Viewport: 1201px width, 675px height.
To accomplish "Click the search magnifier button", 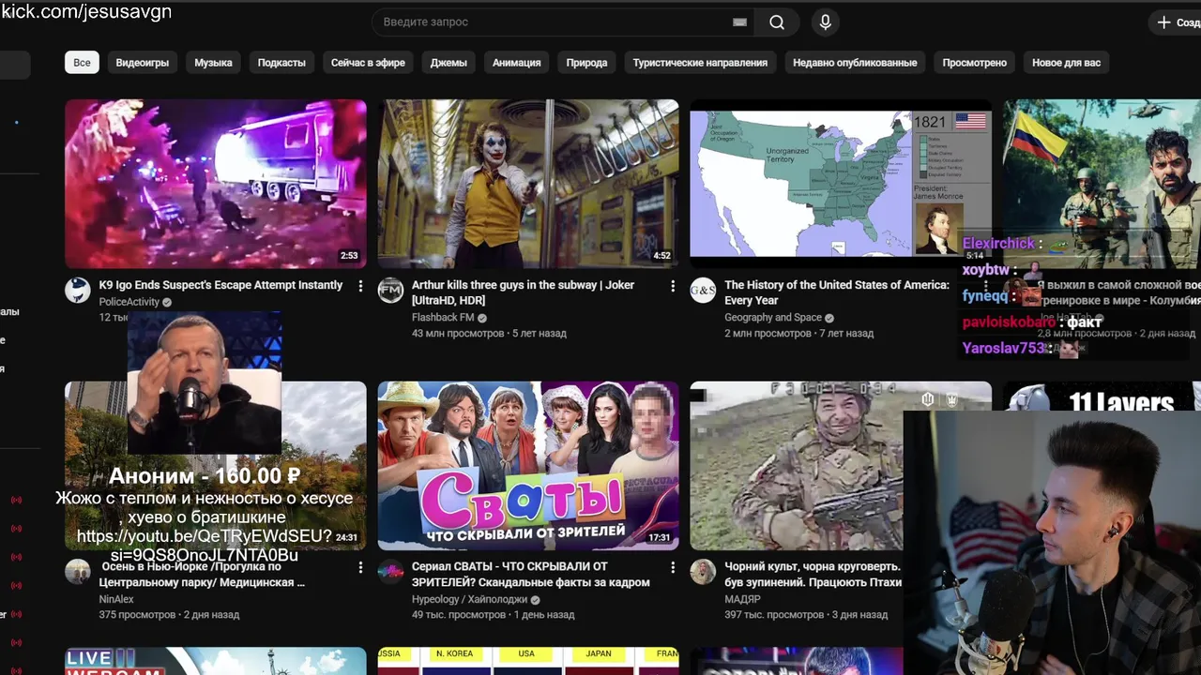I will click(777, 22).
